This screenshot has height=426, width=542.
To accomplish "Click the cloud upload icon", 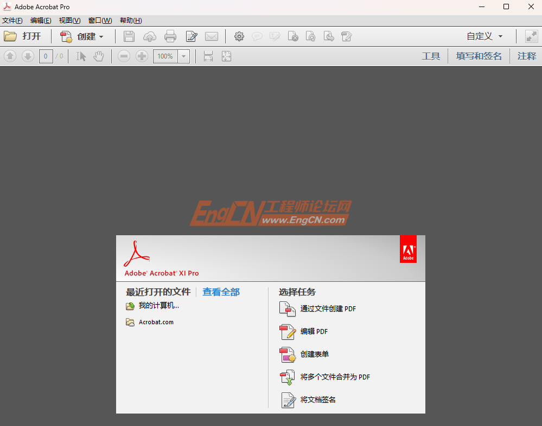I will tap(149, 36).
